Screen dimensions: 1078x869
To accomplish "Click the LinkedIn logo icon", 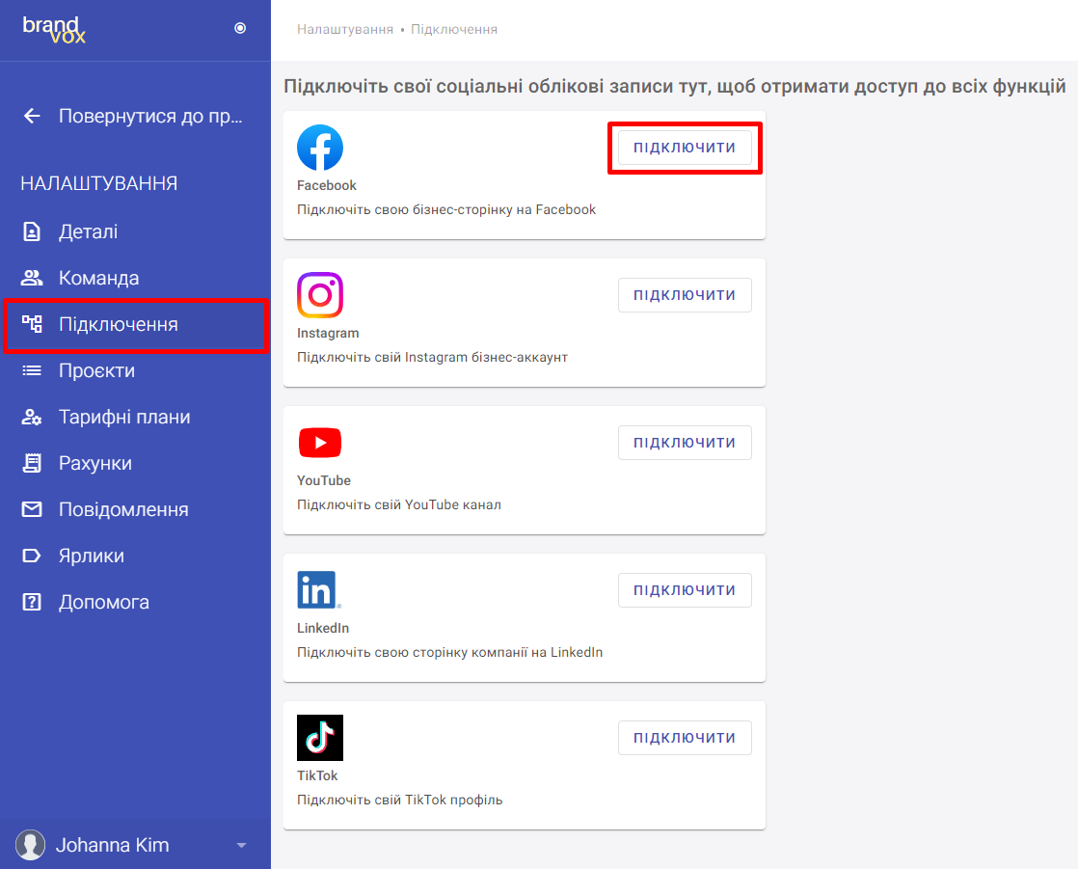I will (319, 590).
